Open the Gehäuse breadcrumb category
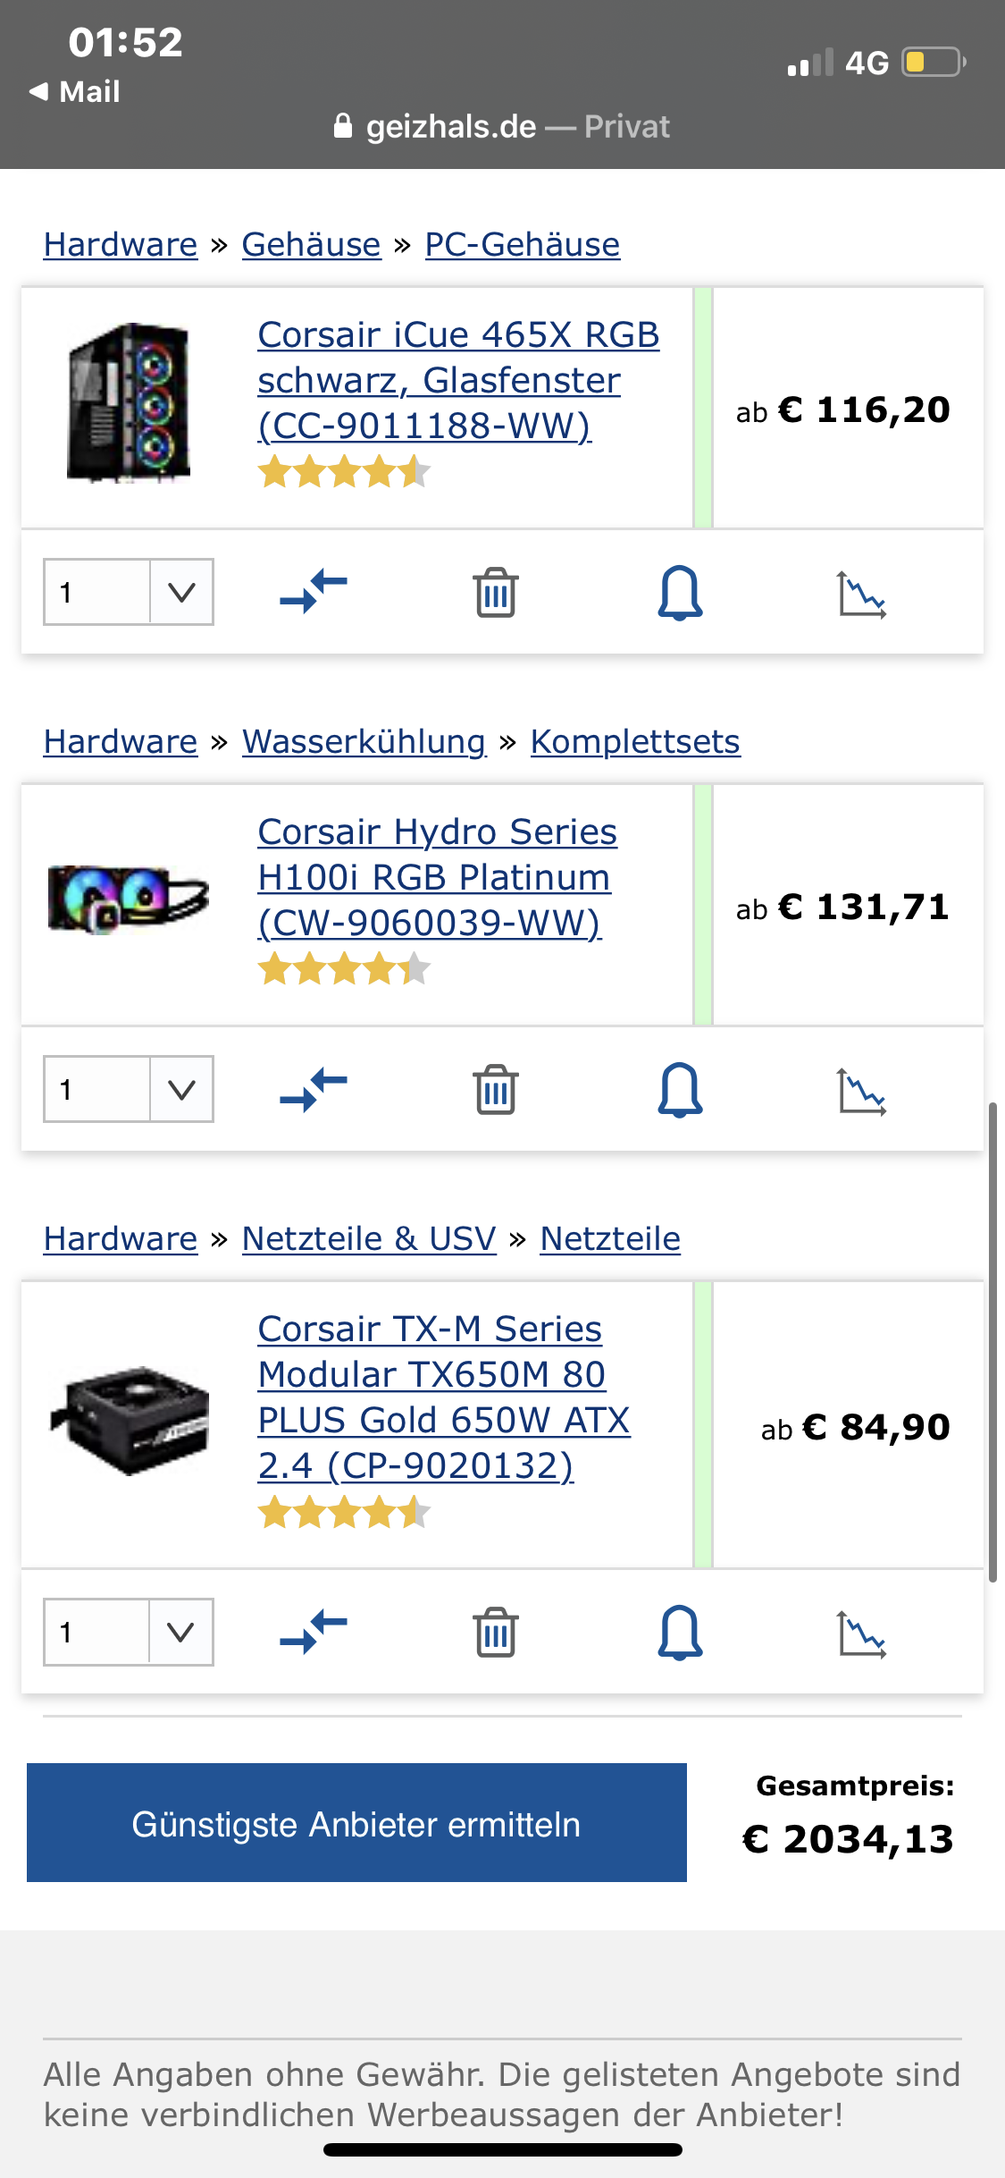1005x2178 pixels. click(311, 243)
